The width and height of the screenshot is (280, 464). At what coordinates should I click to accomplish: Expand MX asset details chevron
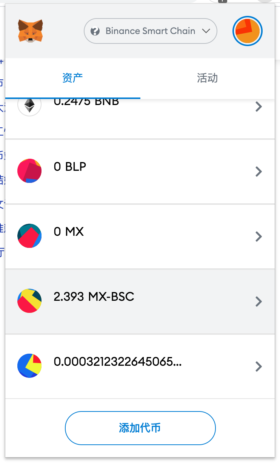[x=258, y=237]
